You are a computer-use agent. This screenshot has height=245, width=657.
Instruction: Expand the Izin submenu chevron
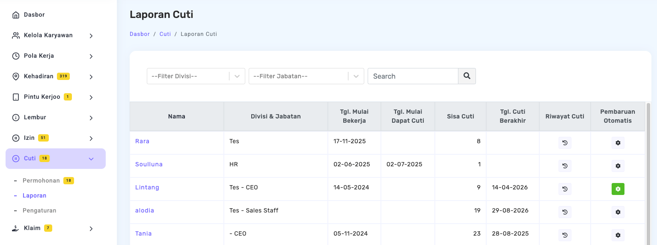click(91, 139)
